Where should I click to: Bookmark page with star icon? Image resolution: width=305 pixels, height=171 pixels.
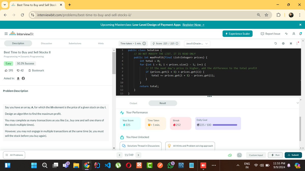pyautogui.click(x=266, y=15)
